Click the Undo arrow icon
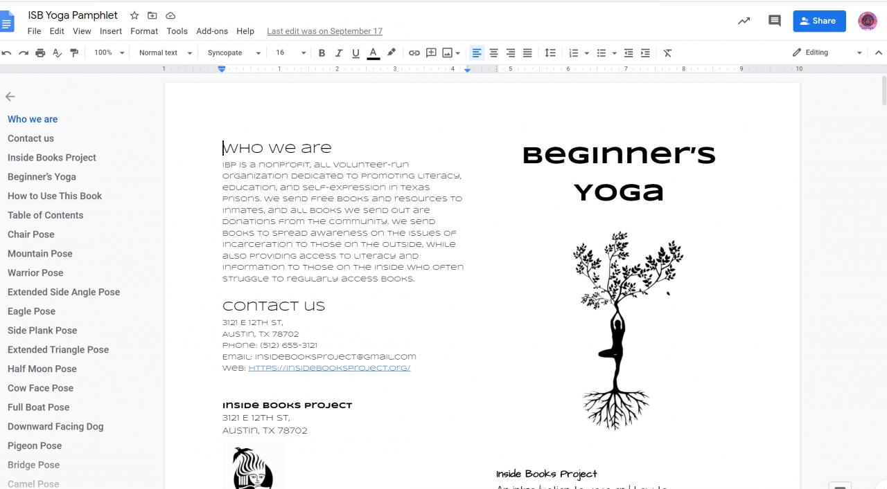The width and height of the screenshot is (887, 489). [x=7, y=53]
